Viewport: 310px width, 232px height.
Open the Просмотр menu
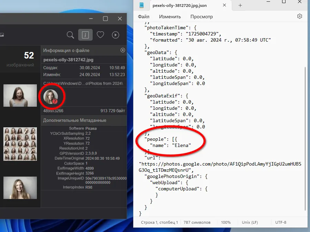pyautogui.click(x=201, y=17)
